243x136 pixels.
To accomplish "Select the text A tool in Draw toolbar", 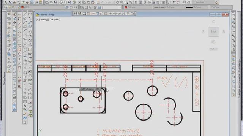I will point(25,106).
